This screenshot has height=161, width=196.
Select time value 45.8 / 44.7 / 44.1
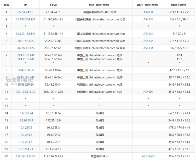[x=179, y=142]
